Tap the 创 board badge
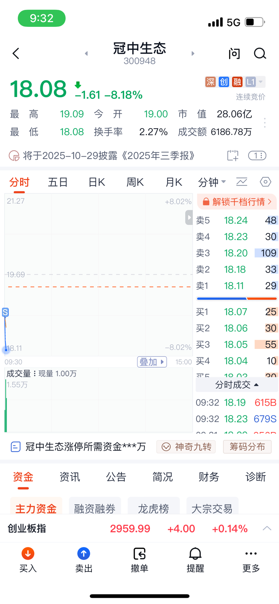The height and width of the screenshot is (604, 279). click(224, 82)
